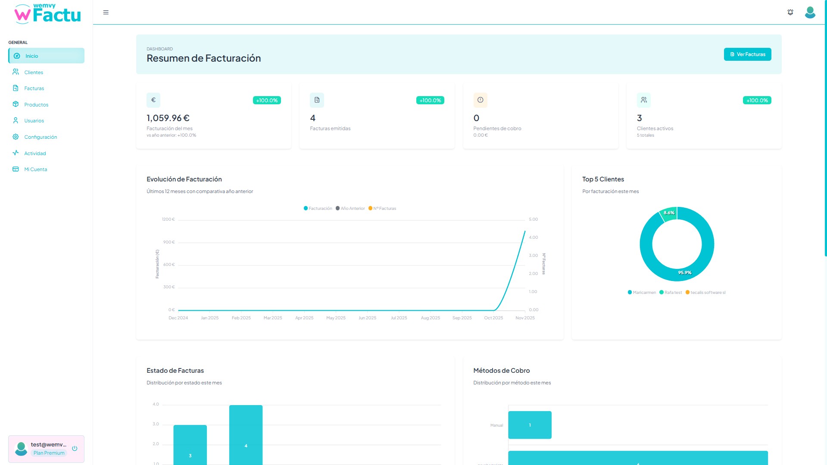This screenshot has width=827, height=465.
Task: Click the Plan Premium label
Action: pyautogui.click(x=49, y=453)
